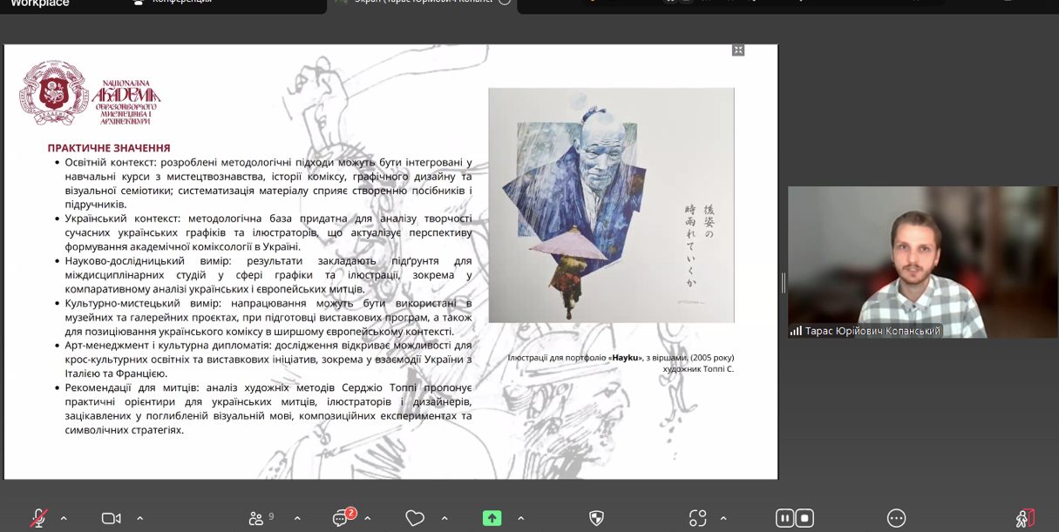Toggle fullscreen for the shared slide
This screenshot has width=1059, height=532.
pyautogui.click(x=738, y=51)
